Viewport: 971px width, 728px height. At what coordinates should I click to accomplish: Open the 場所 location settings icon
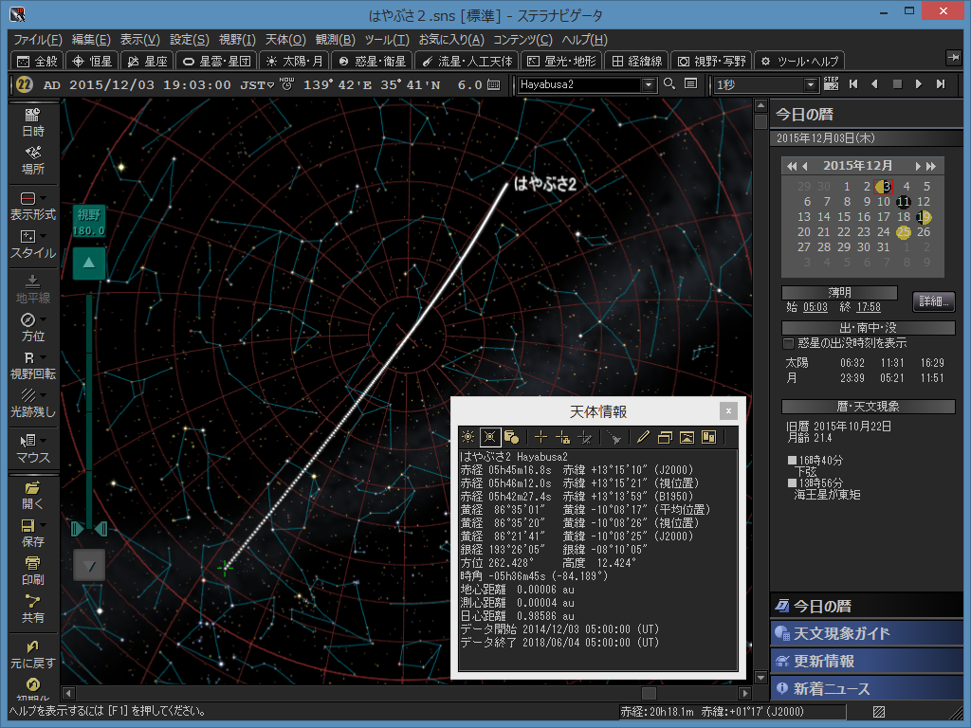coord(33,158)
